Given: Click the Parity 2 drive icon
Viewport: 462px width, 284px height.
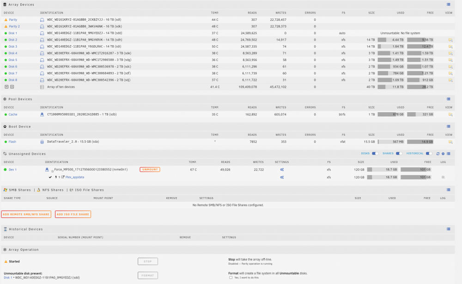Looking at the screenshot, I should [x=42, y=26].
